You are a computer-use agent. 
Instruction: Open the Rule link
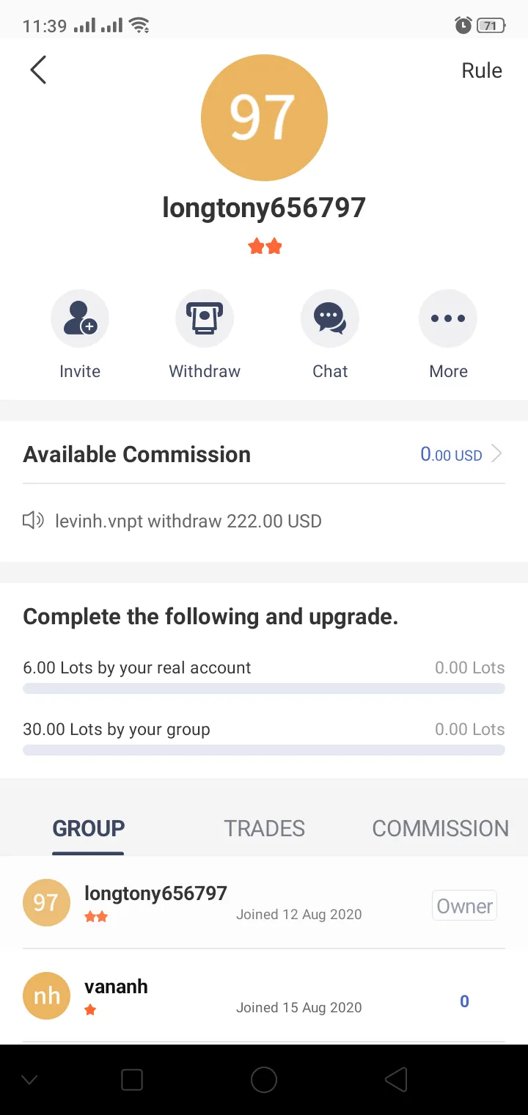point(482,70)
